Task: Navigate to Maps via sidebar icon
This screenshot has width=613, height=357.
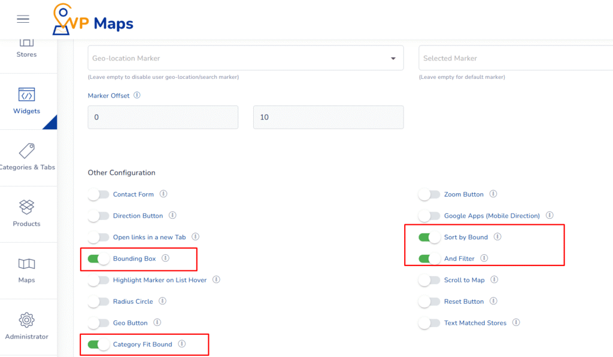Action: point(26,269)
